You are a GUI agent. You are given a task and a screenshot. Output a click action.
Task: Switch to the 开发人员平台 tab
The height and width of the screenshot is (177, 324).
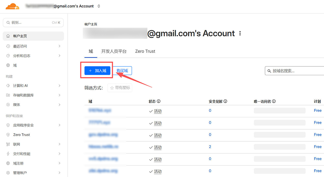click(114, 51)
